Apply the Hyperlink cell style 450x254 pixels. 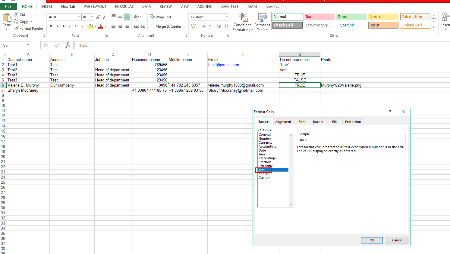point(346,25)
